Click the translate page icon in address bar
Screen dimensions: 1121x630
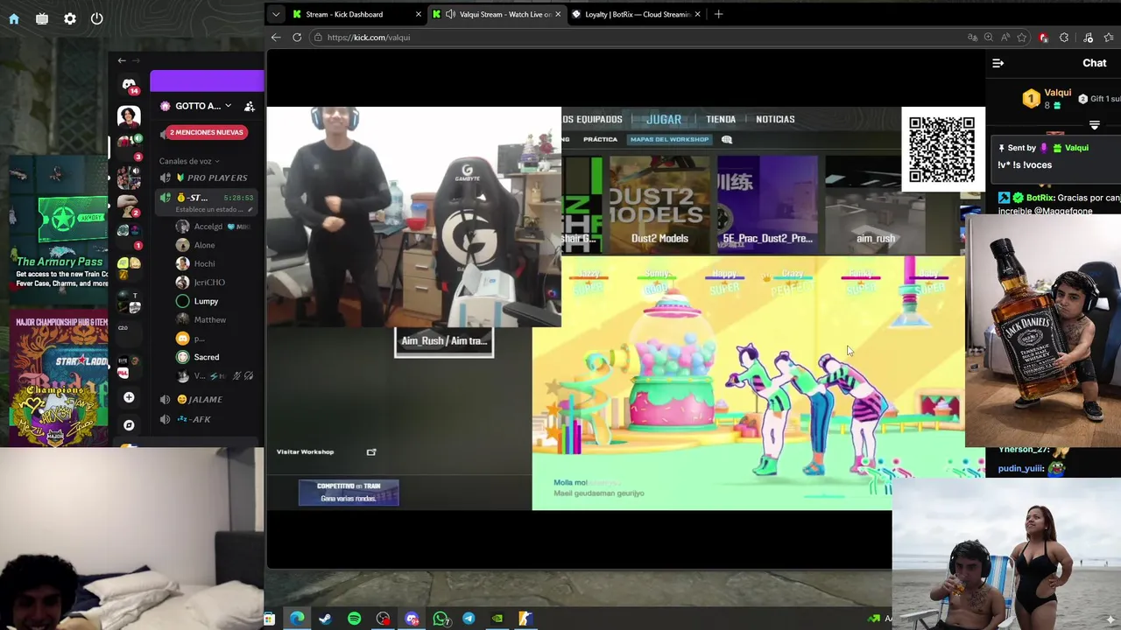pos(972,38)
